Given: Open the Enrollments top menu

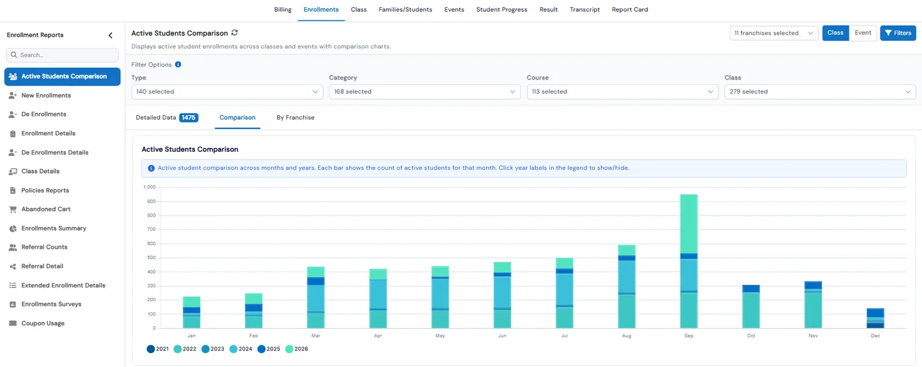Looking at the screenshot, I should coord(321,10).
